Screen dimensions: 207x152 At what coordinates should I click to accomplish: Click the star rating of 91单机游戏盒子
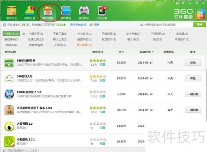tap(98, 92)
